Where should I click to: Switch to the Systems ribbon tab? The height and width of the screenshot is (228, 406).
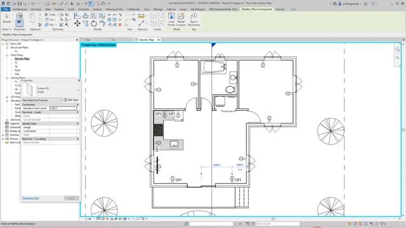(x=59, y=9)
